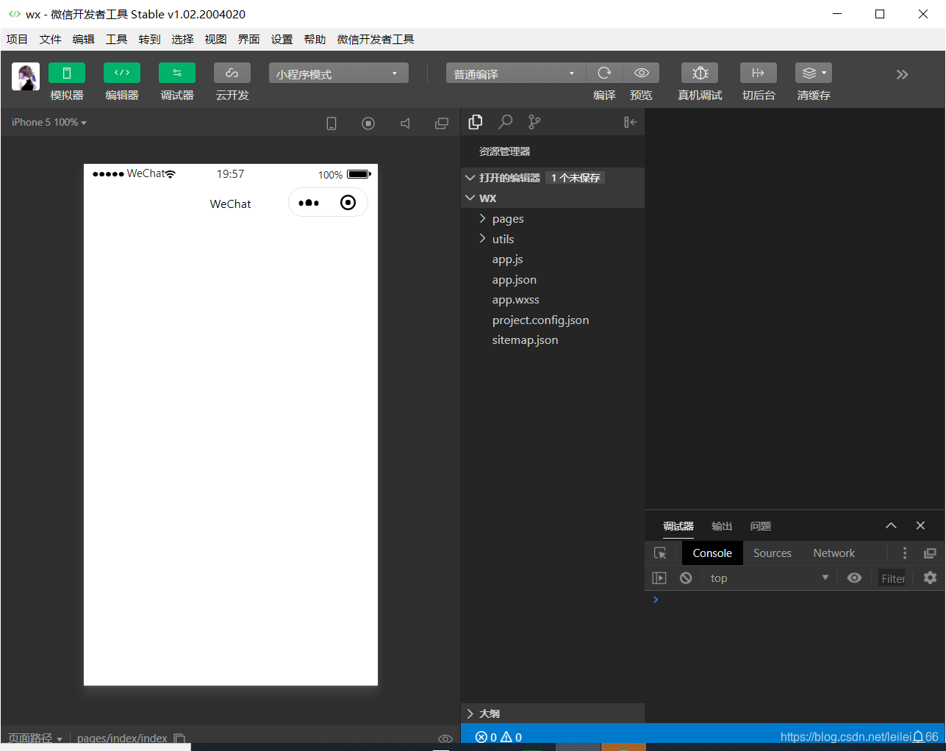Click the 预览 preview eye icon
This screenshot has height=751, width=946.
tap(641, 73)
